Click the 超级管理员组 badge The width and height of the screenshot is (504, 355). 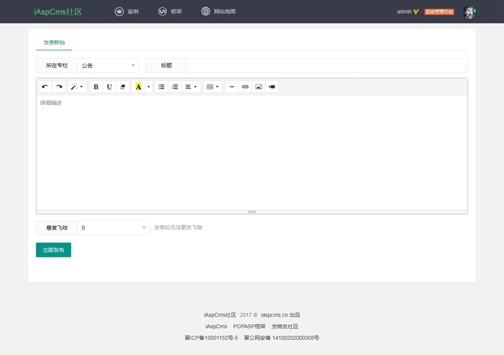[x=439, y=12]
